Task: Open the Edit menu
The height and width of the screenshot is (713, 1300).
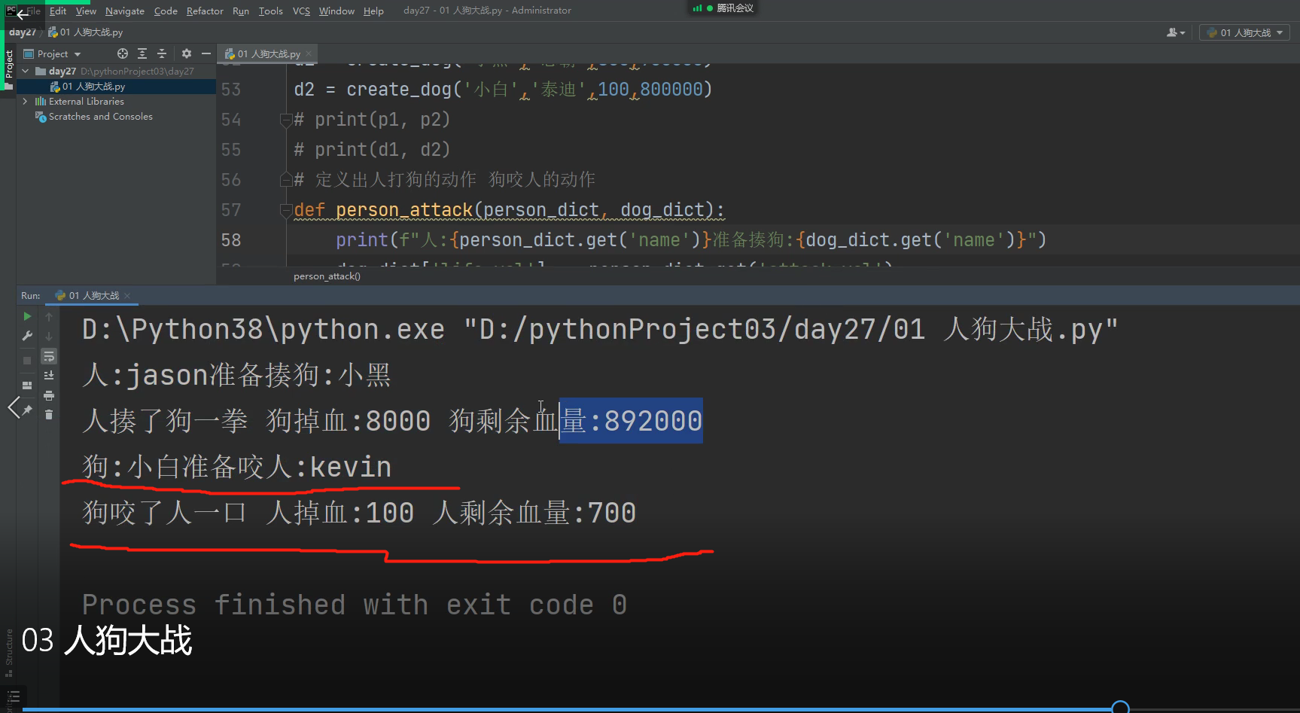Action: point(58,11)
